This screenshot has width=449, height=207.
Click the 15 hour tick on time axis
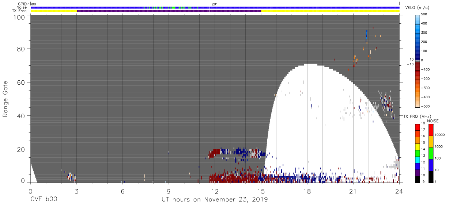click(x=261, y=191)
